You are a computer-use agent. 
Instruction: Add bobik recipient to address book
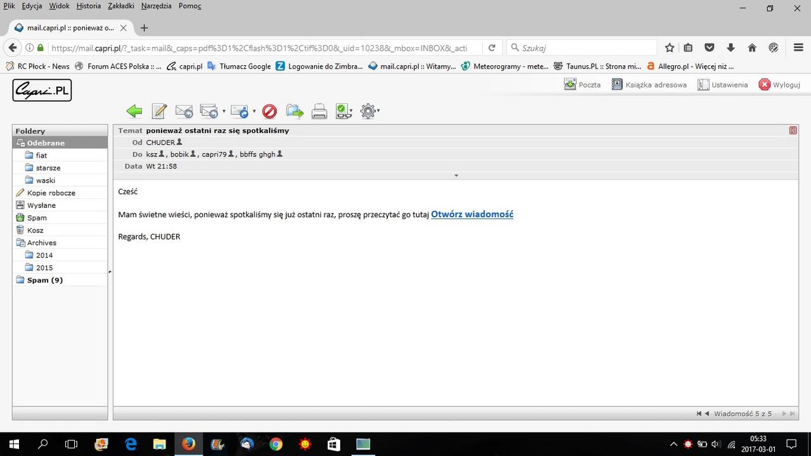[193, 154]
